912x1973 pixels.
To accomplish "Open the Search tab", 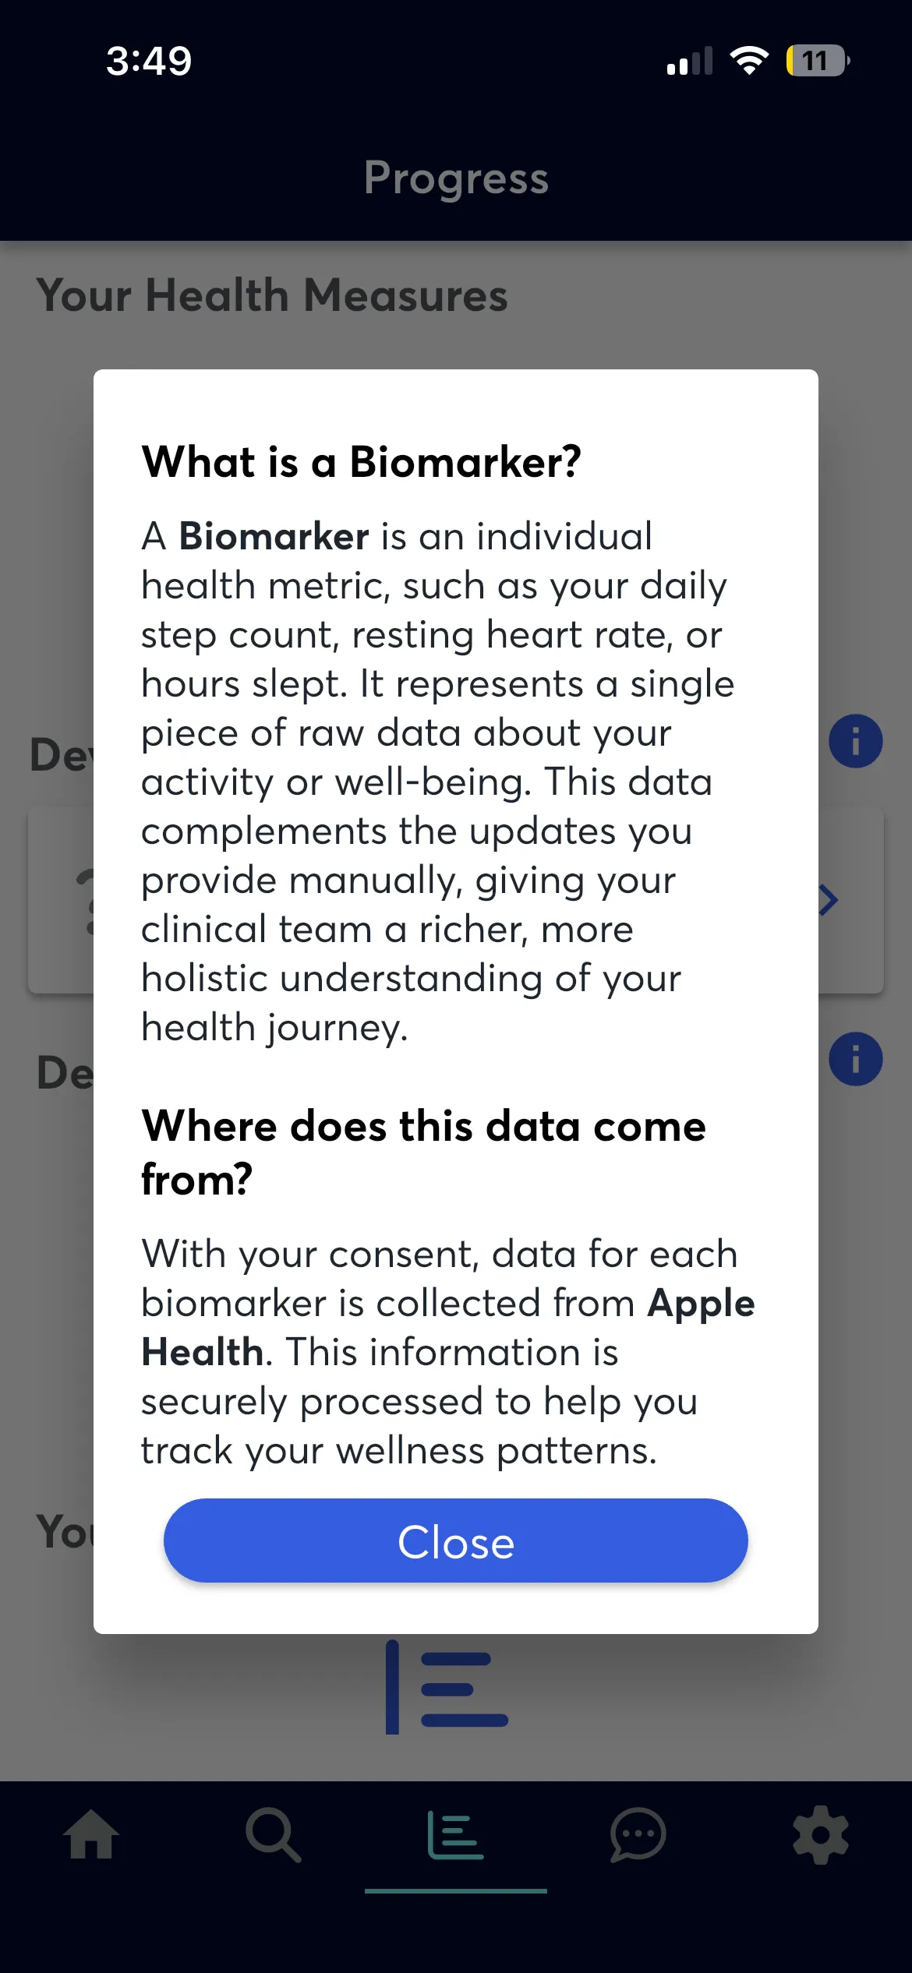I will (273, 1834).
